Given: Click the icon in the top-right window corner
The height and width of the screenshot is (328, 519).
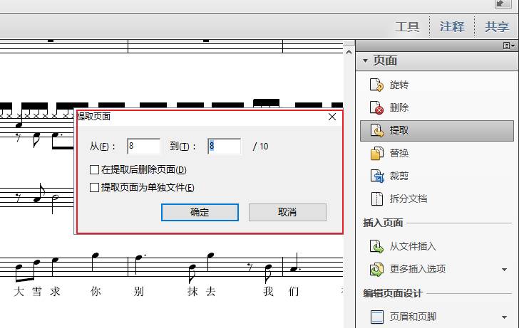Looking at the screenshot, I should point(503,4).
